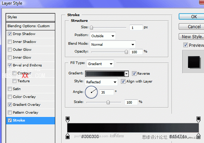Open the Position dropdown showing Outside
The image size is (204, 143).
click(103, 36)
